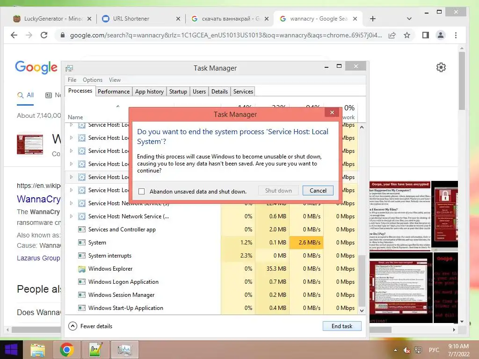Open the Windows Start button

click(11, 350)
